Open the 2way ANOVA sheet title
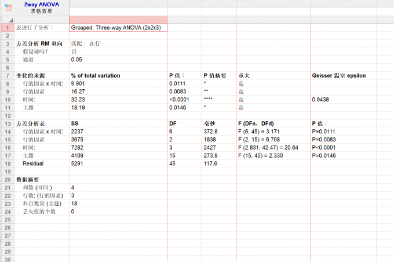Screen dimensions: 394x262 [x=42, y=5]
